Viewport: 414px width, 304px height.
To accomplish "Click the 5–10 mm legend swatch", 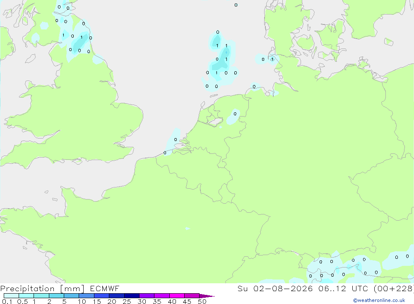I will [72, 296].
